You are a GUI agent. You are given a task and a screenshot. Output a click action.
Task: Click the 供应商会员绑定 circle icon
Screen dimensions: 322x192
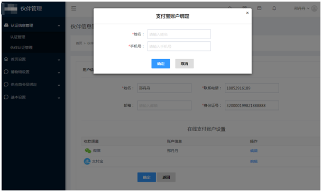6,85
